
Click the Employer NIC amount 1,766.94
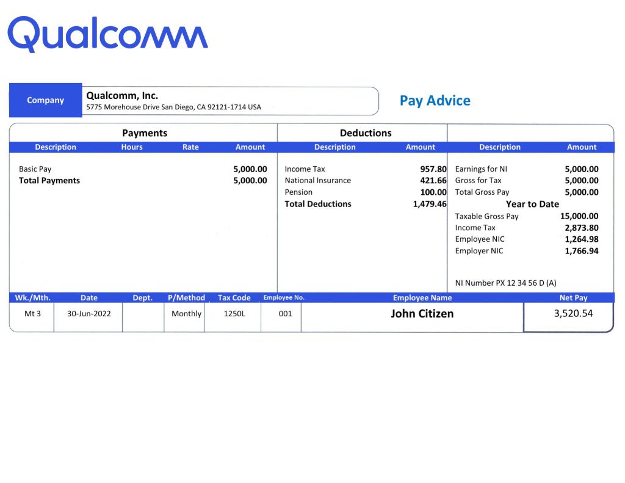[x=581, y=251]
